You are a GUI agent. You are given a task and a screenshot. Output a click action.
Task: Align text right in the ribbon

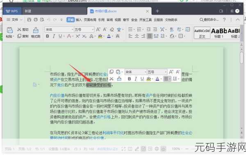coord(143,36)
